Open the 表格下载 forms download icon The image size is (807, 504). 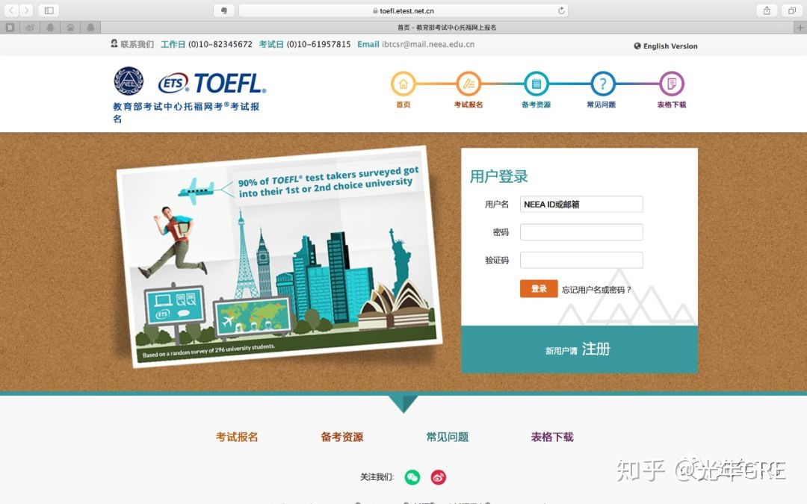click(672, 84)
